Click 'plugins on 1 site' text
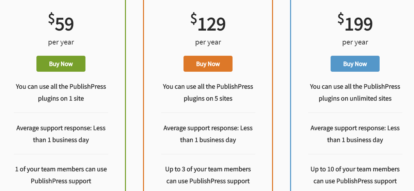The width and height of the screenshot is (414, 191). coord(61,99)
